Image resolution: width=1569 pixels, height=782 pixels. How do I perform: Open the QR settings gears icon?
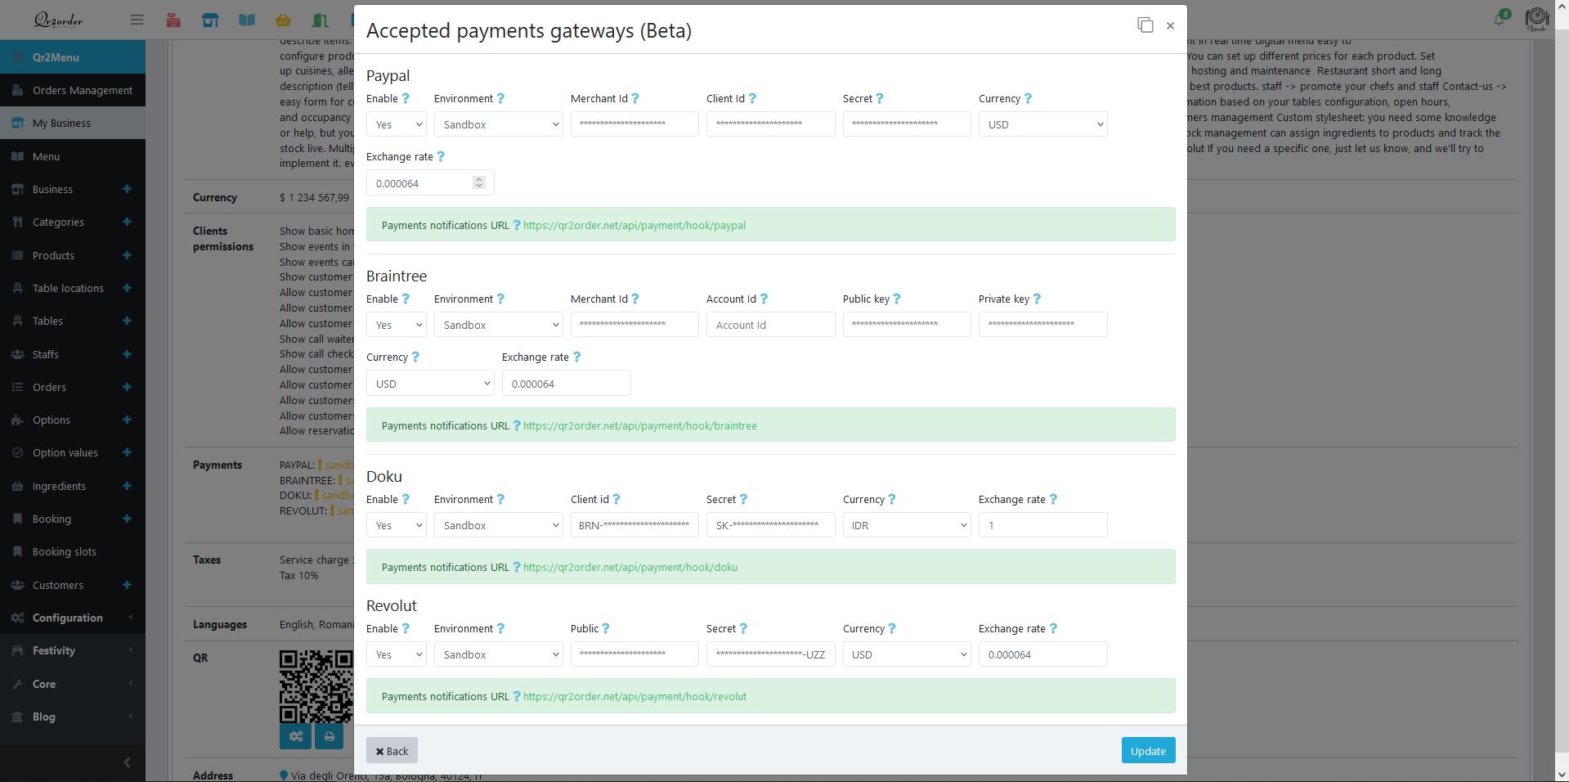pos(295,737)
